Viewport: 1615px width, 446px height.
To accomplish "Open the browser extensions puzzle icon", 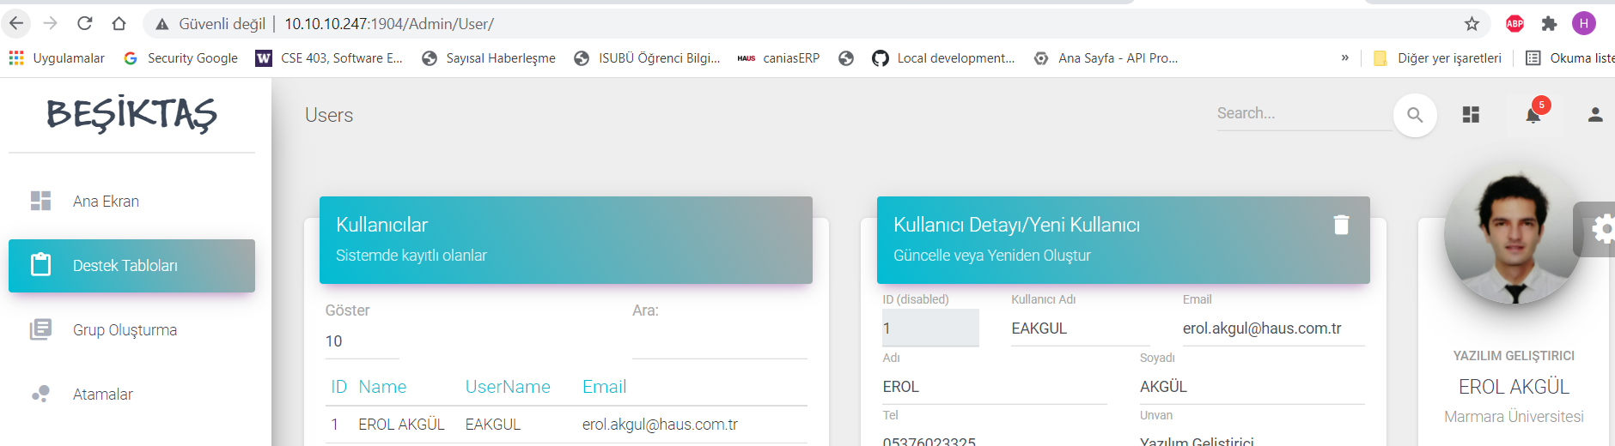I will pos(1549,24).
